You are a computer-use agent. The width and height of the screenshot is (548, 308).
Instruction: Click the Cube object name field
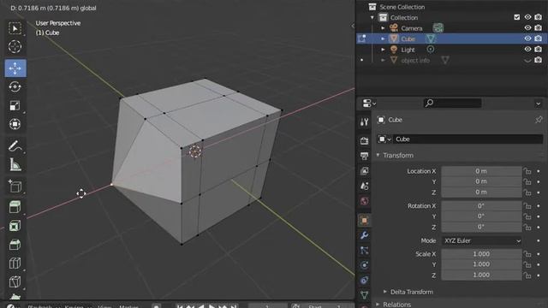coord(468,139)
